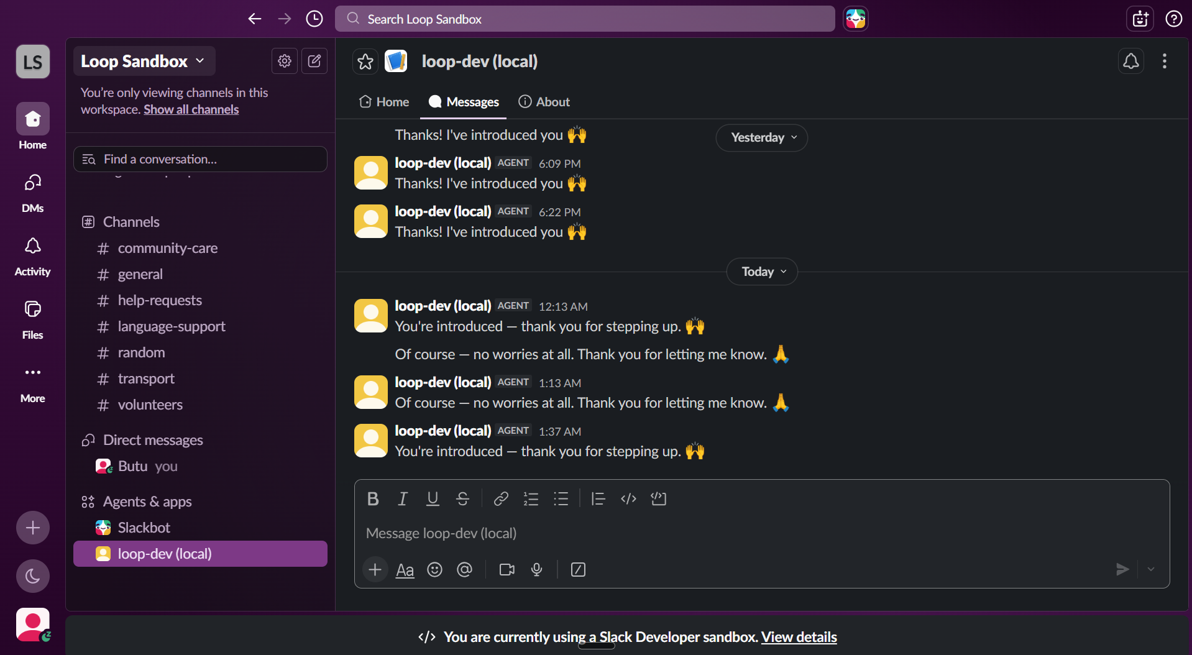This screenshot has width=1192, height=655.
Task: Go back in history with the left arrow
Action: 255,19
